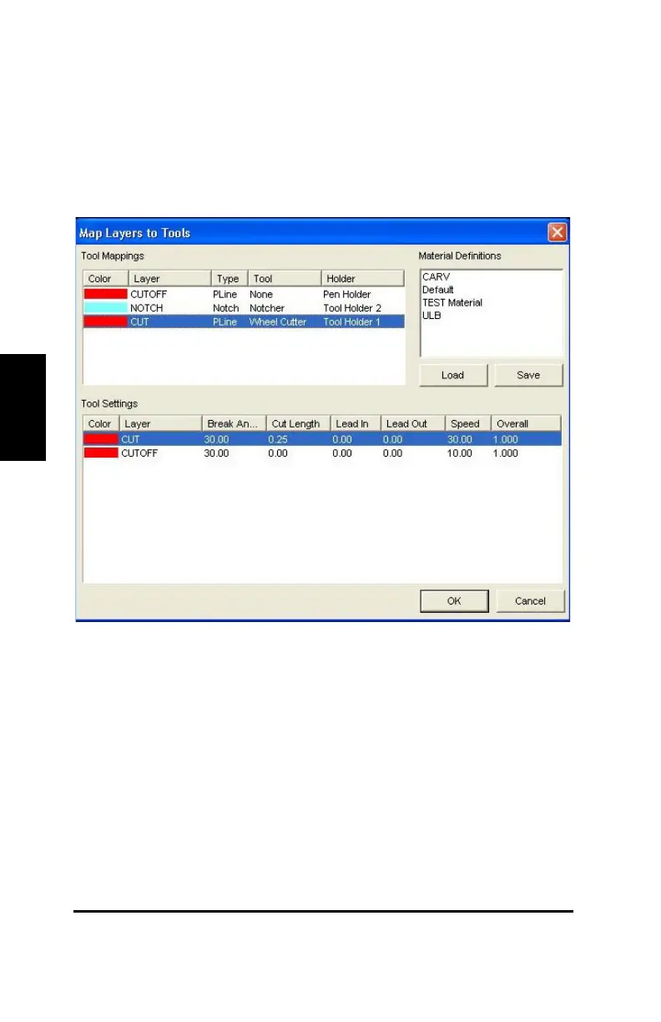
Task: Click Notcher tool cell
Action: tap(267, 308)
